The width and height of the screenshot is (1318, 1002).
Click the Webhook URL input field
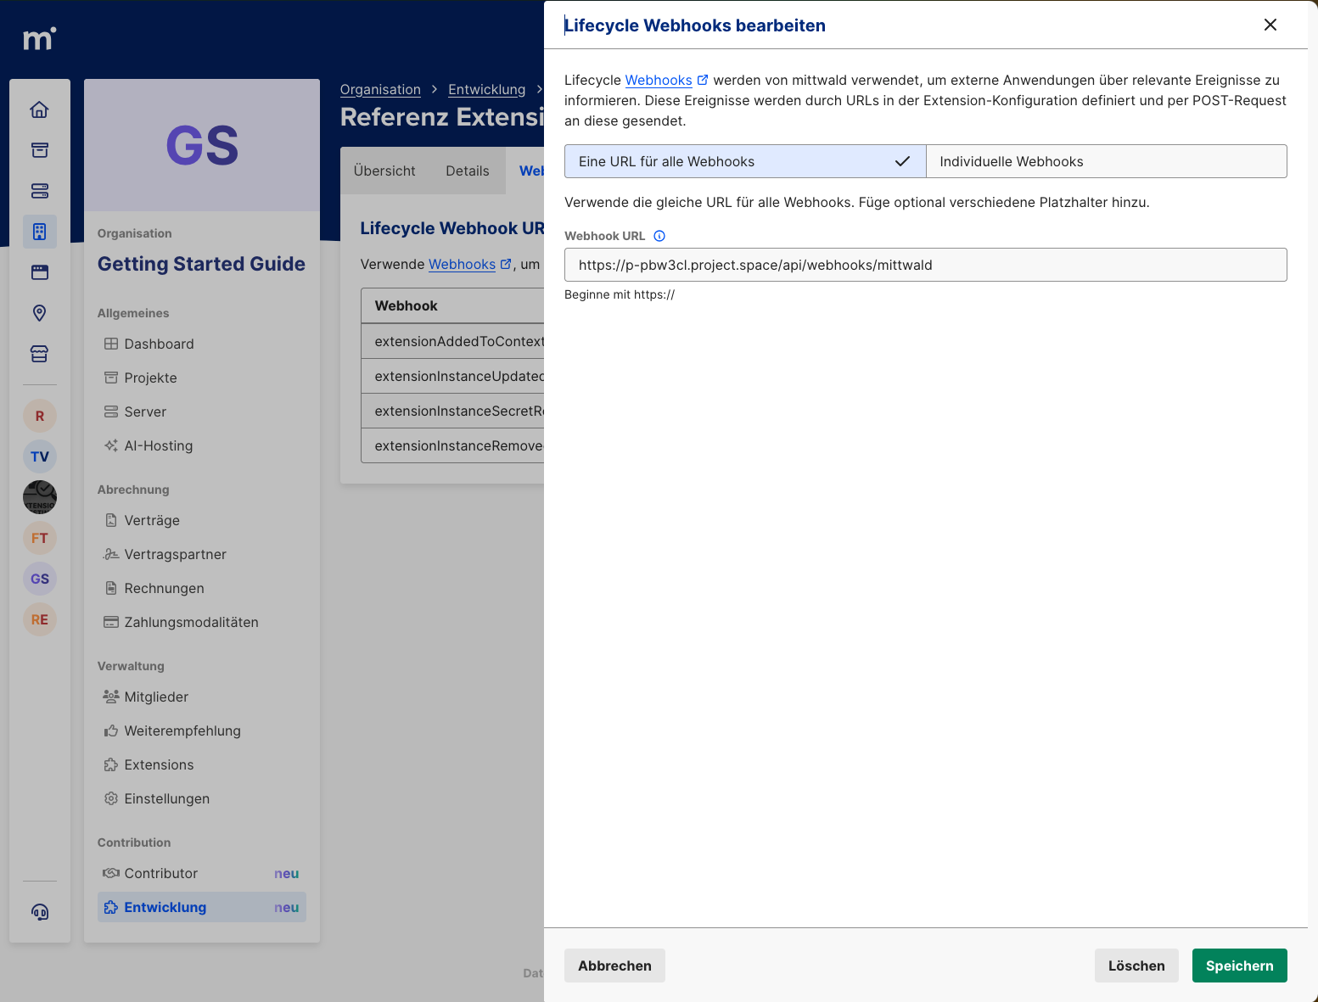[925, 265]
